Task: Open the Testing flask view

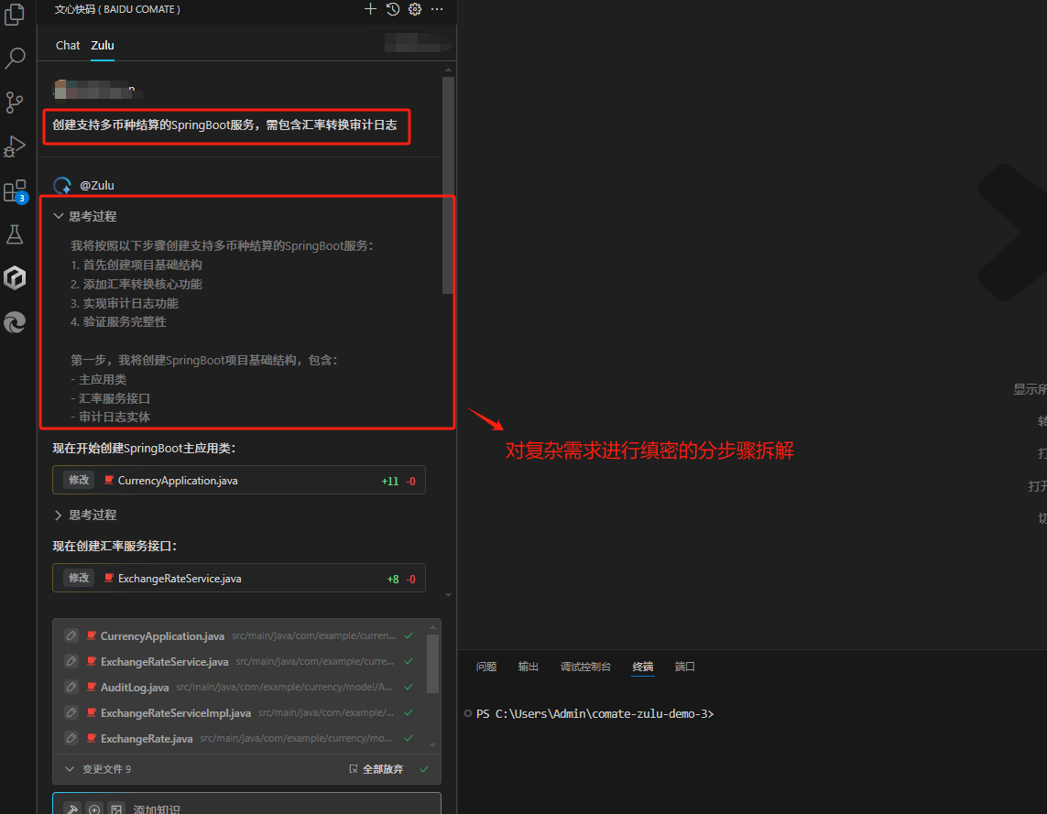Action: coord(15,234)
